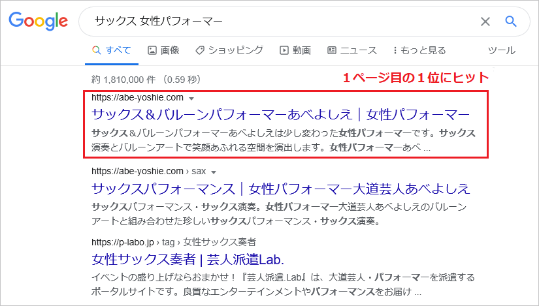Open the ツール options
Screen dimensions: 539x306
(502, 50)
